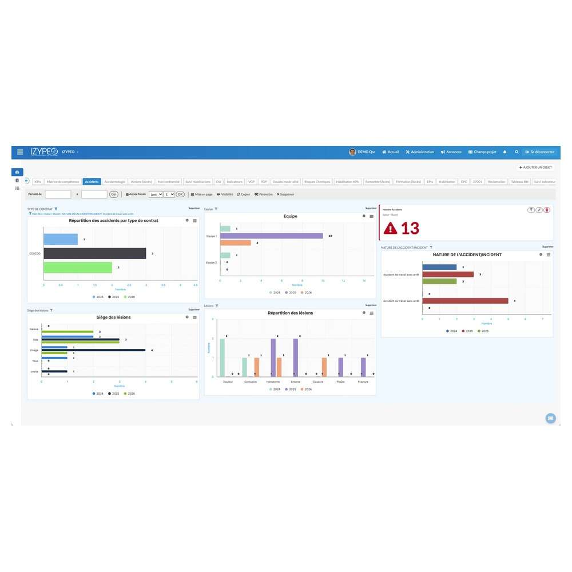
Task: Open the DEMO Qse user menu
Action: (362, 152)
